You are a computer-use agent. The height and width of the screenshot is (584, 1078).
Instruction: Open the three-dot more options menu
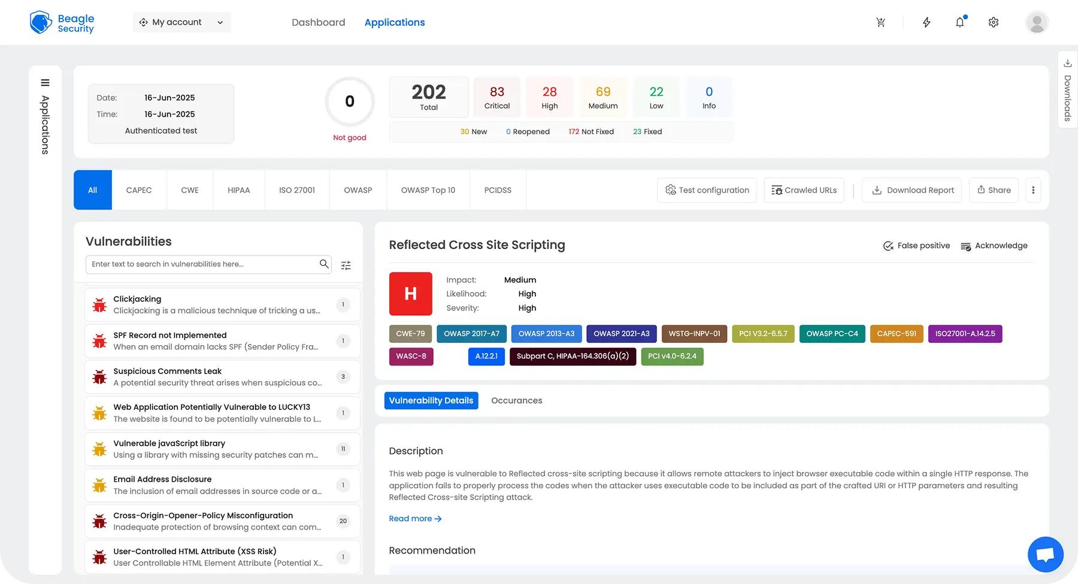(x=1033, y=190)
